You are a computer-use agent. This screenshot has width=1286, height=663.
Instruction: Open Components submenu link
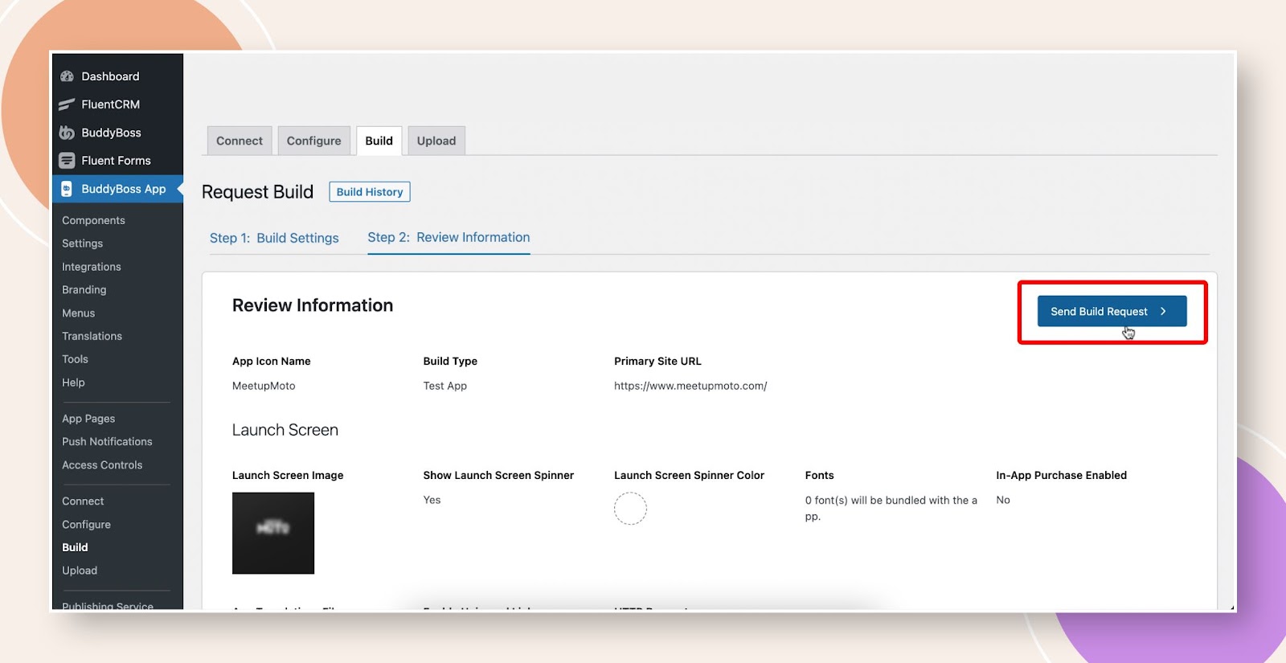click(x=93, y=220)
